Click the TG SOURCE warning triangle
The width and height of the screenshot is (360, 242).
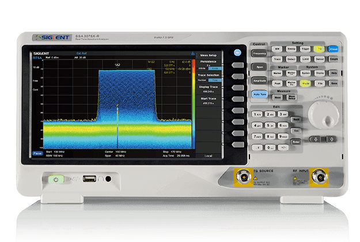[255, 178]
